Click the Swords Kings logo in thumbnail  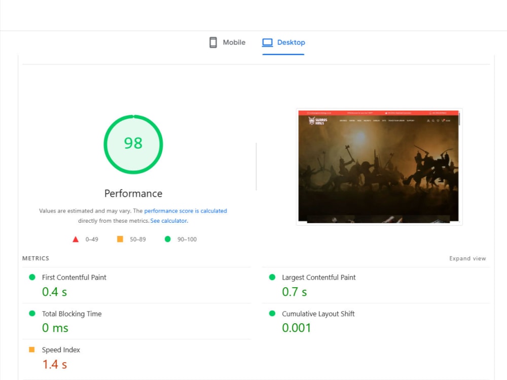(x=317, y=121)
